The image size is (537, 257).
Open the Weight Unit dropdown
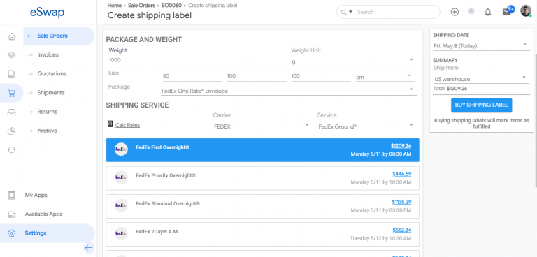point(354,61)
